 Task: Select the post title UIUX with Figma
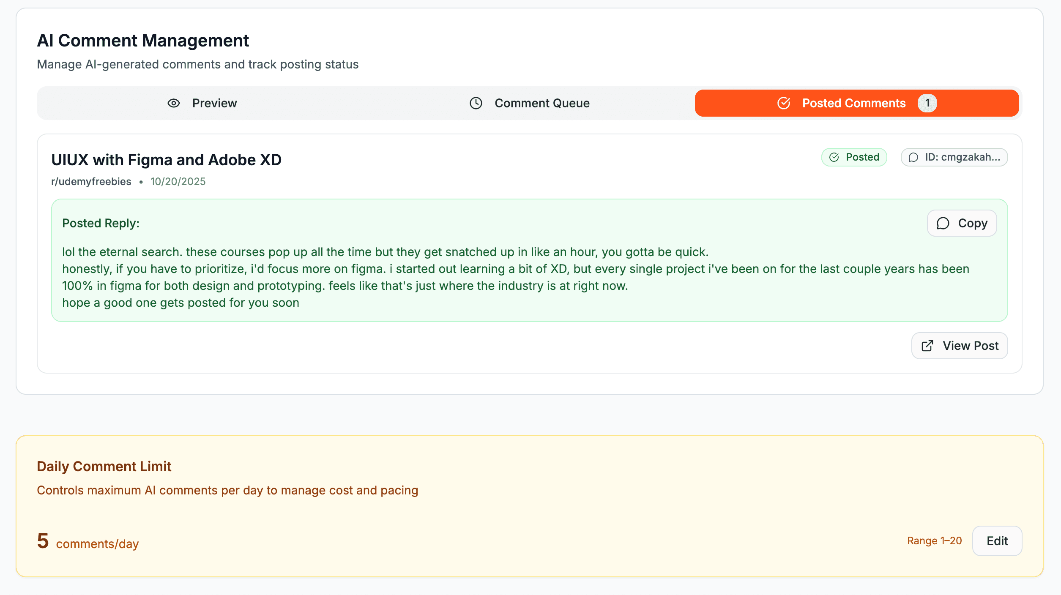pos(166,160)
